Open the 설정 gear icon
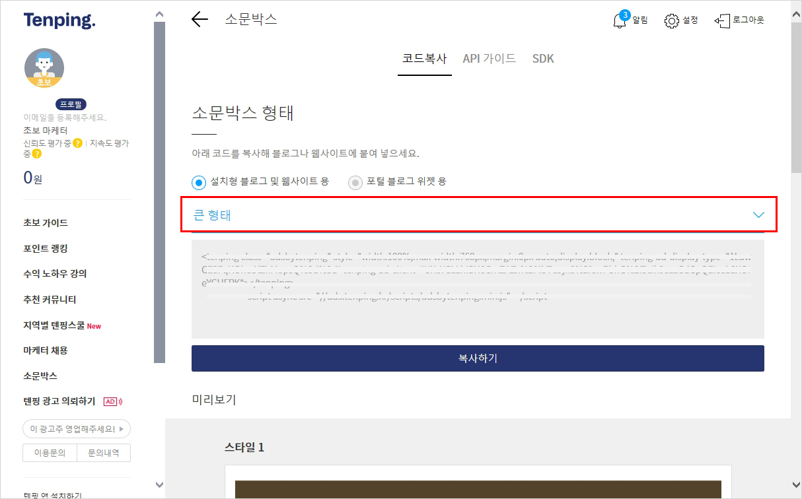This screenshot has width=802, height=499. [x=672, y=20]
